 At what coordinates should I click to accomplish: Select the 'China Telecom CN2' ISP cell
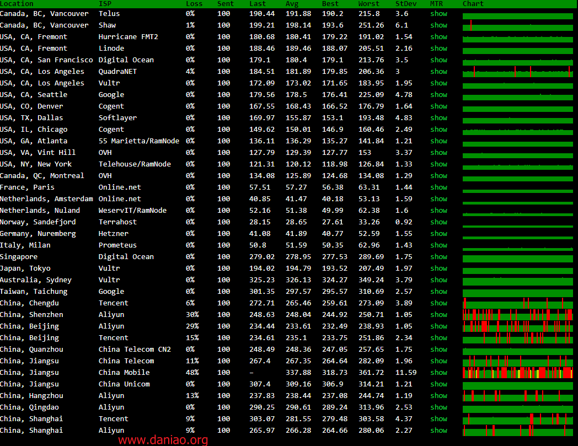click(135, 350)
